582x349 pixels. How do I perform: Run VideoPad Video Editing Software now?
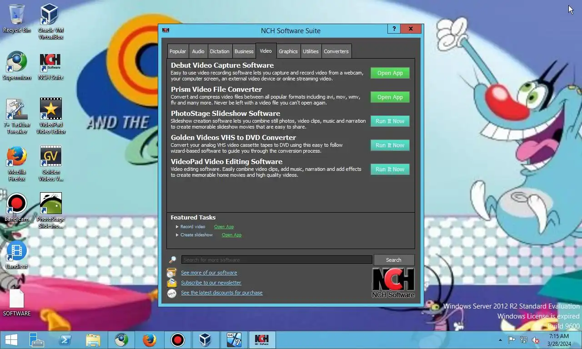[x=390, y=170]
